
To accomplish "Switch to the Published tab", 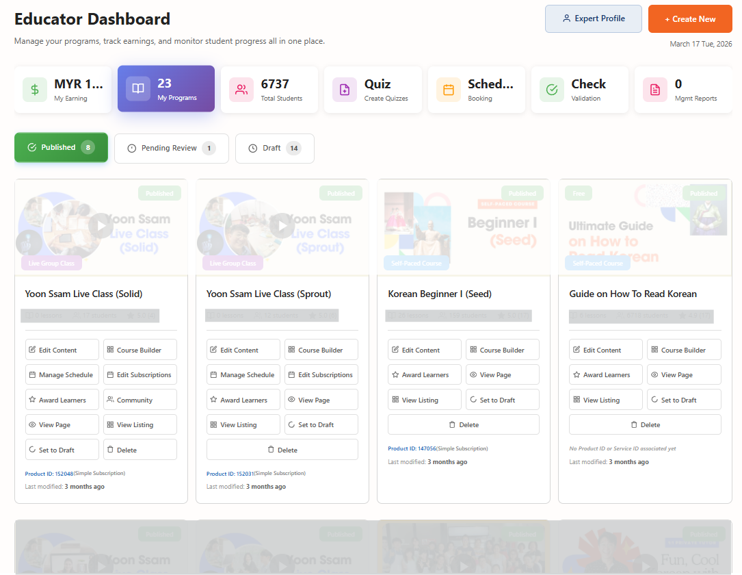I will point(61,147).
